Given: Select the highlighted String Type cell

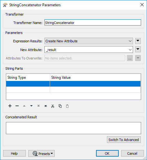Looking at the screenshot, I should (x=28, y=84).
